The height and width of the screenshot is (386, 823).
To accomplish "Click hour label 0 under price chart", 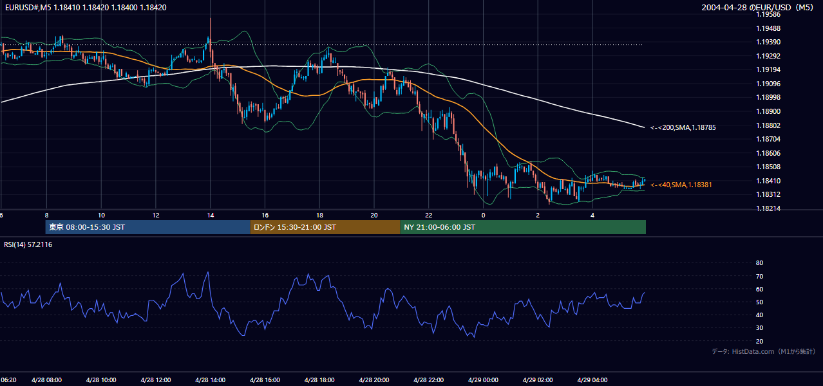I will tap(484, 215).
